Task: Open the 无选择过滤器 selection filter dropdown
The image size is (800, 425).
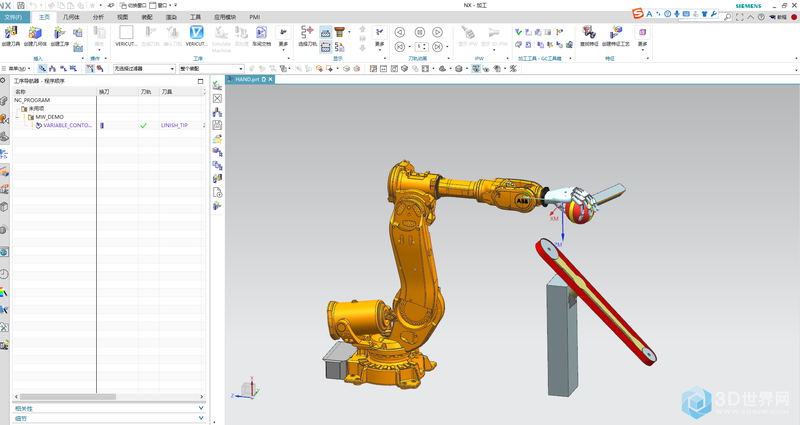Action: pos(144,69)
